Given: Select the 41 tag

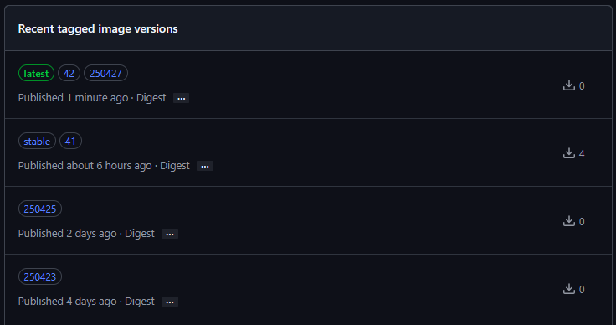Looking at the screenshot, I should pos(70,141).
